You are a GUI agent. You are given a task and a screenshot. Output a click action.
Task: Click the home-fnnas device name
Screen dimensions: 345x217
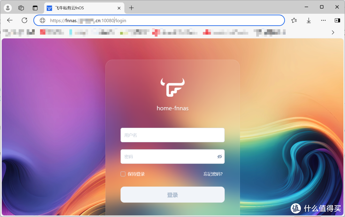coord(172,108)
